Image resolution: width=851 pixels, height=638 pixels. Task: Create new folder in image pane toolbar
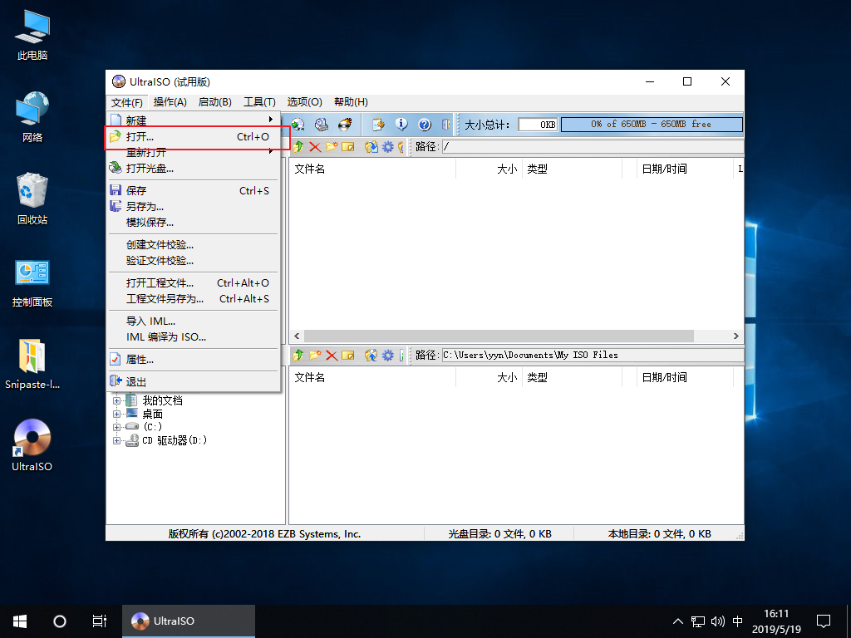pos(332,146)
